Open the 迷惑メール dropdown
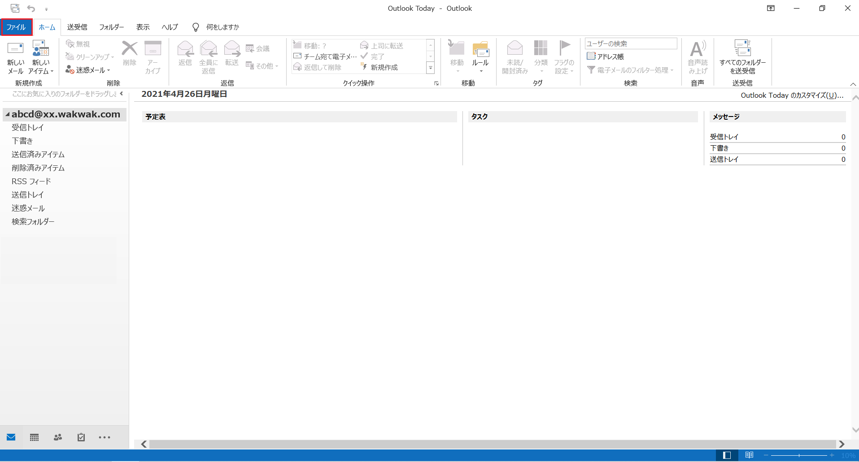 88,70
